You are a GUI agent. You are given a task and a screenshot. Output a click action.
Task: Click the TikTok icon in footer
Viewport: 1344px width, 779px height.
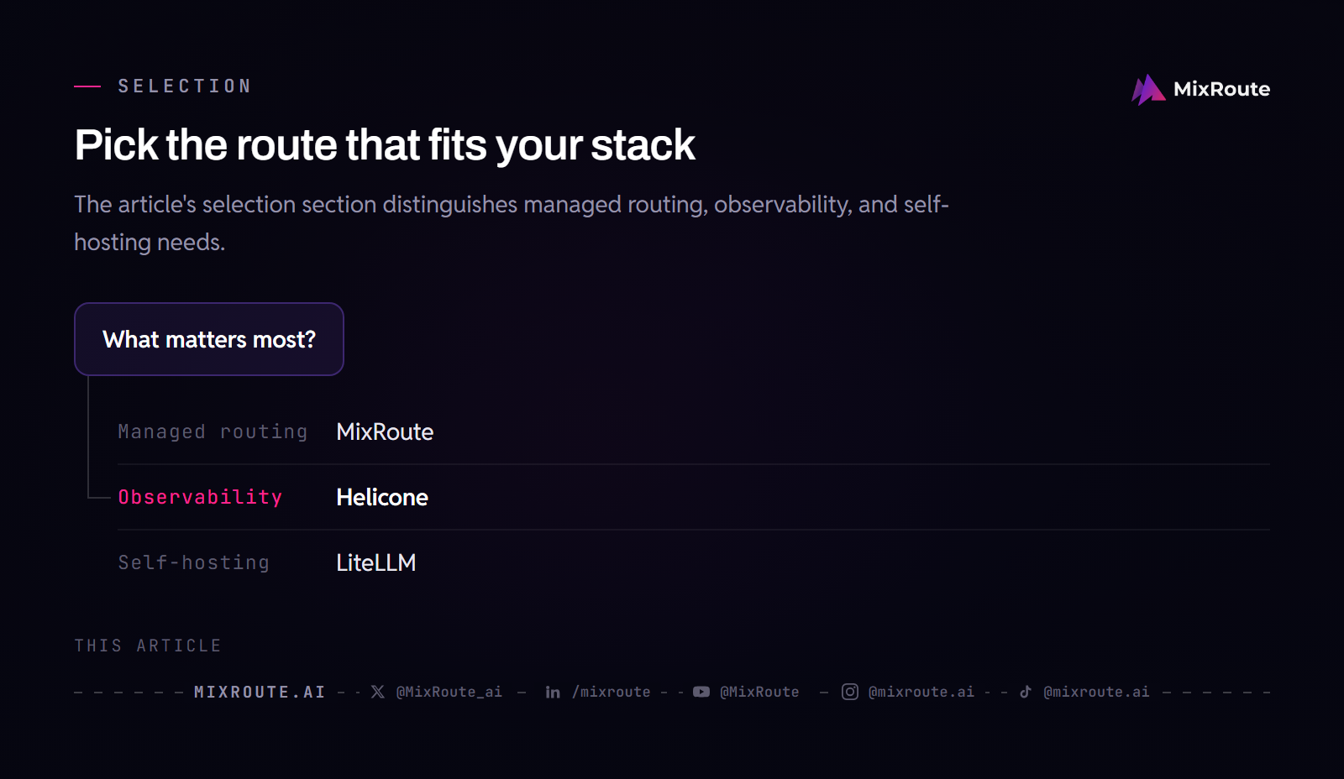(1026, 692)
